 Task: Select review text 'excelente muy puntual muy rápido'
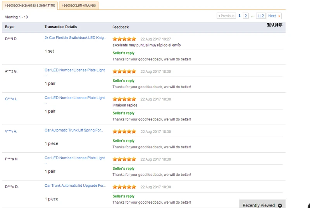click(140, 45)
